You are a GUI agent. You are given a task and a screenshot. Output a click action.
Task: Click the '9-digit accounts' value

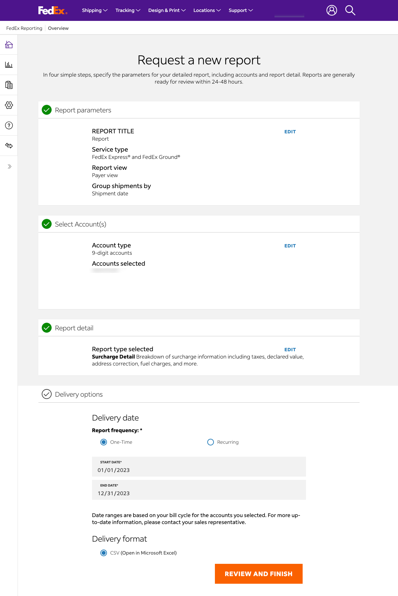click(x=112, y=253)
